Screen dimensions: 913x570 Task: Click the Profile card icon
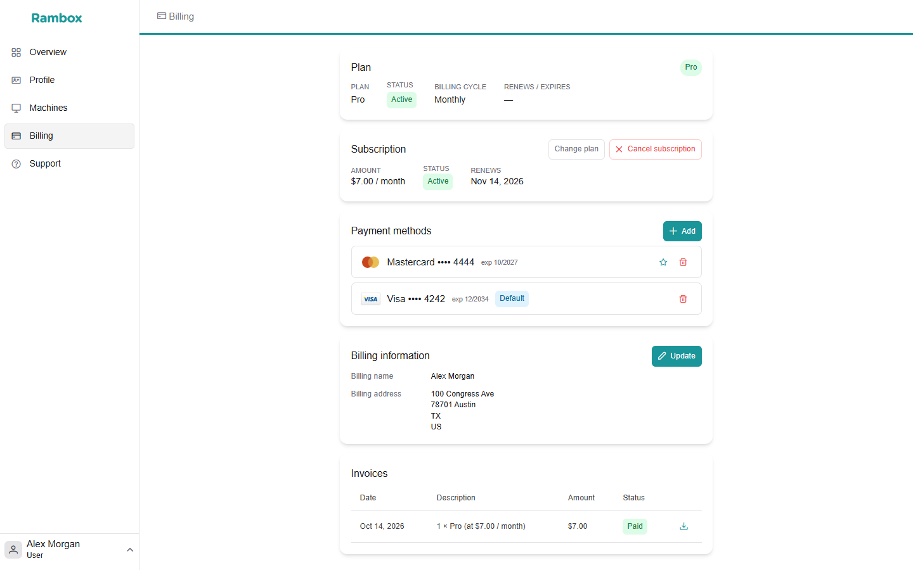coord(16,80)
